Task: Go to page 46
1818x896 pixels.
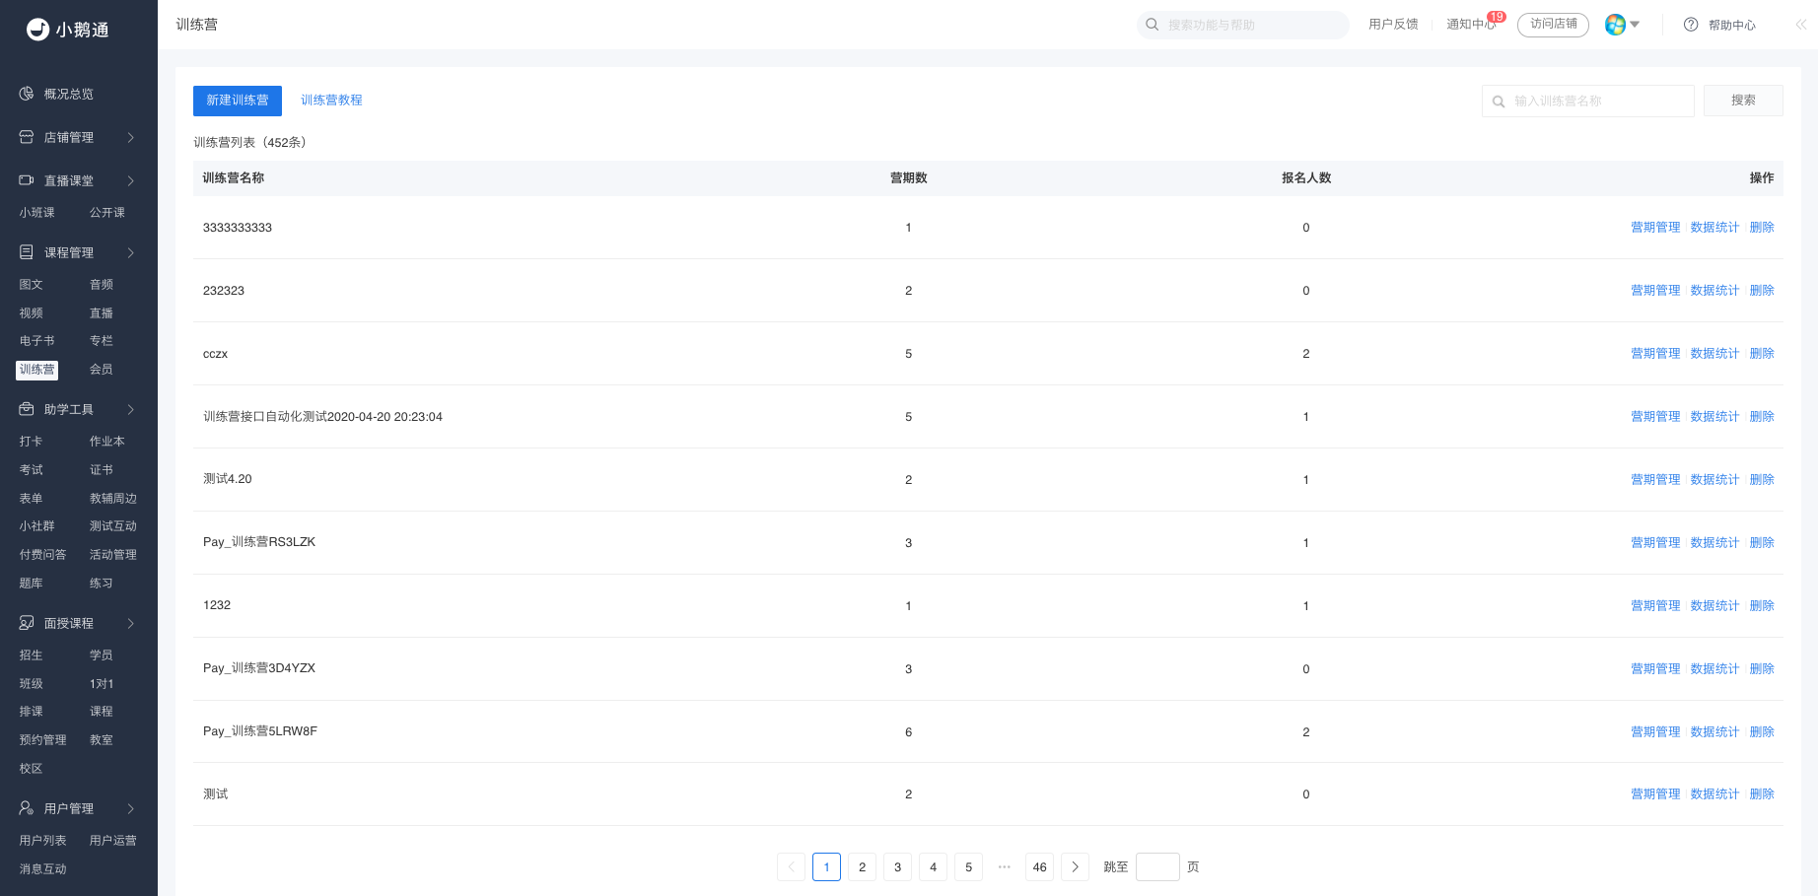Action: click(1039, 866)
